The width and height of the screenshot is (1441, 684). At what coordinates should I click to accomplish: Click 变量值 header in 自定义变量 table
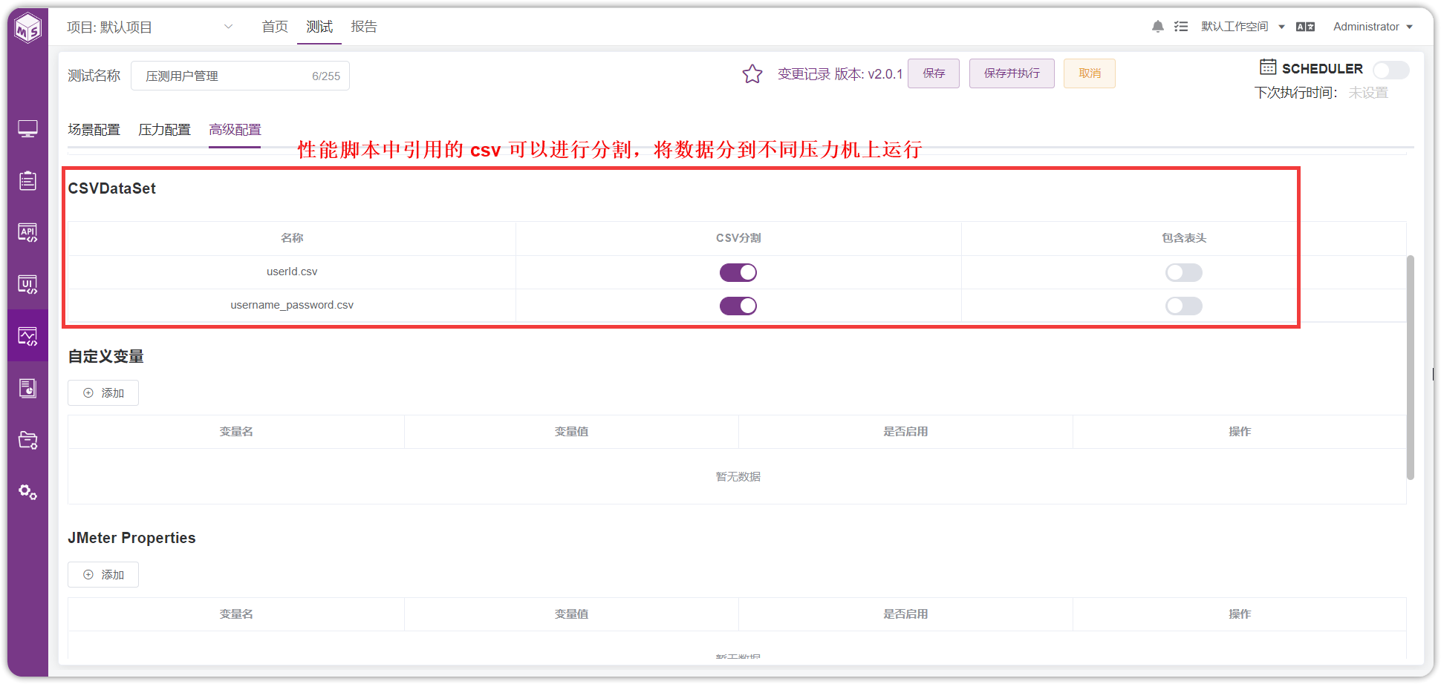(x=571, y=432)
